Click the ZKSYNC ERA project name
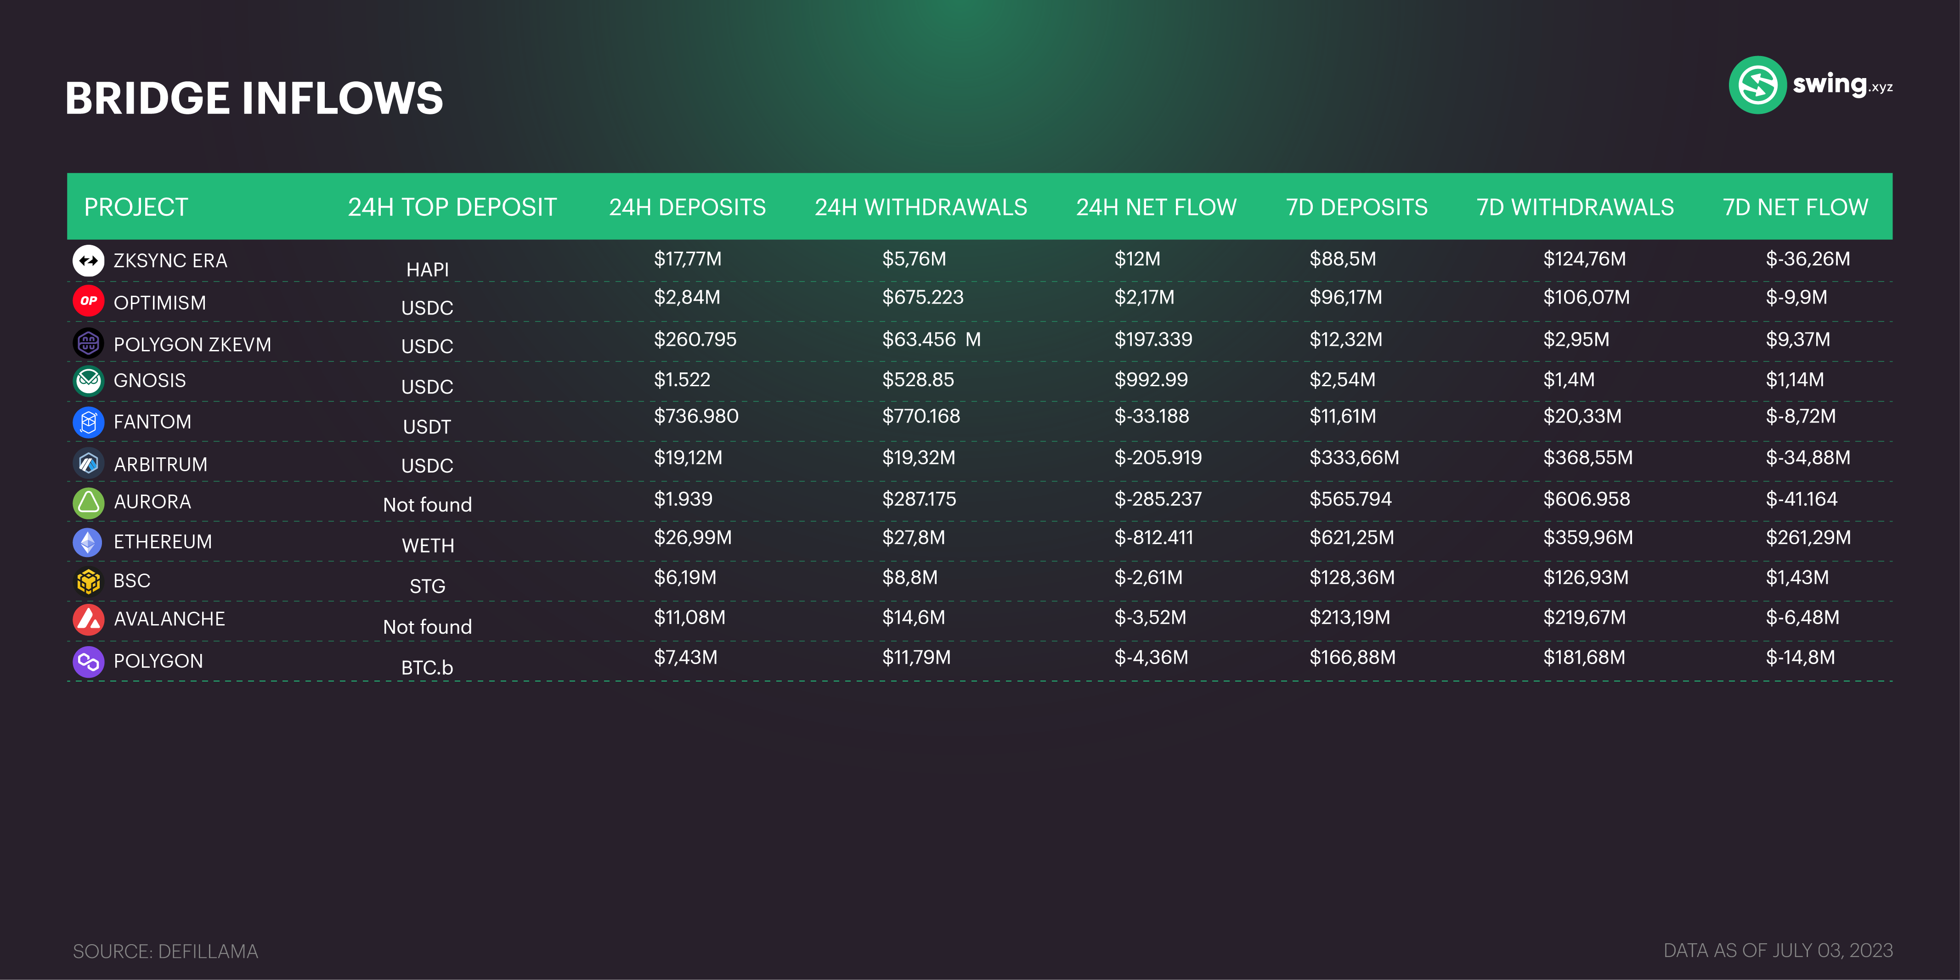Image resolution: width=1960 pixels, height=980 pixels. pos(170,261)
